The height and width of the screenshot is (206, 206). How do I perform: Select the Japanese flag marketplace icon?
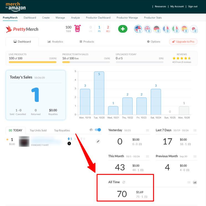point(194,29)
